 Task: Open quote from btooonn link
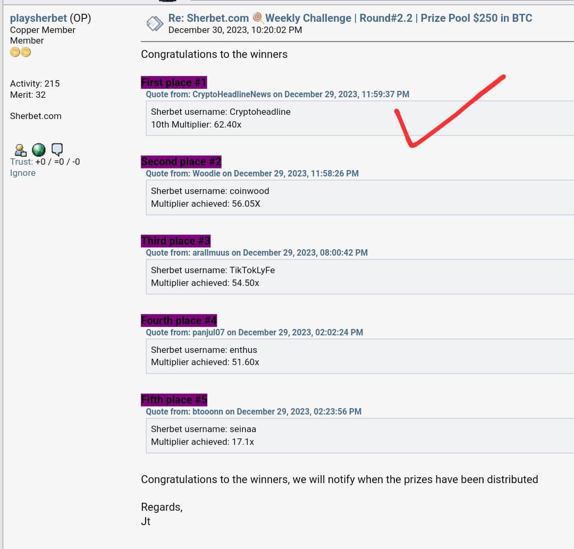point(254,411)
